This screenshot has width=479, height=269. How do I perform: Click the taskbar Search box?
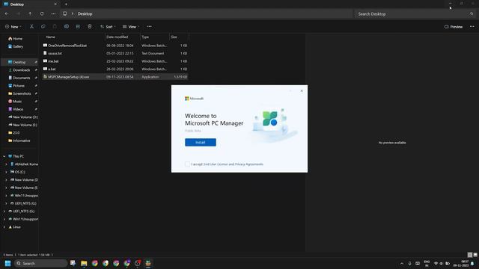click(x=40, y=263)
